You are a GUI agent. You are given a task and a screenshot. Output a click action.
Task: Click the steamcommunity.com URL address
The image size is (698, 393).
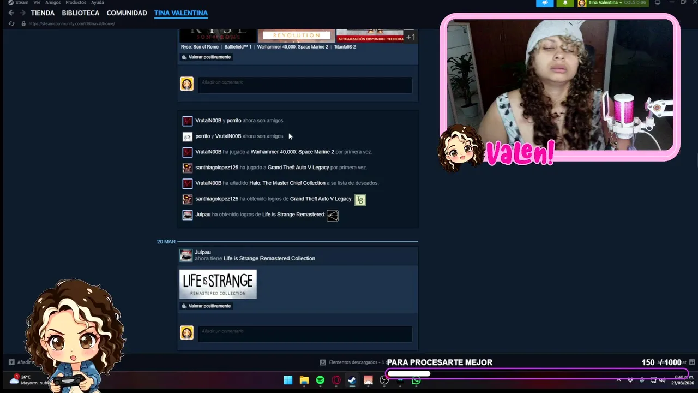(x=71, y=24)
